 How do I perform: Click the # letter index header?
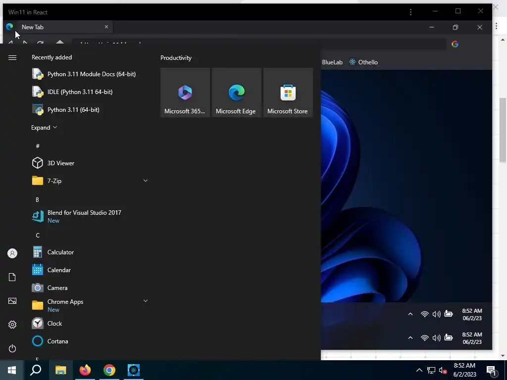(38, 146)
